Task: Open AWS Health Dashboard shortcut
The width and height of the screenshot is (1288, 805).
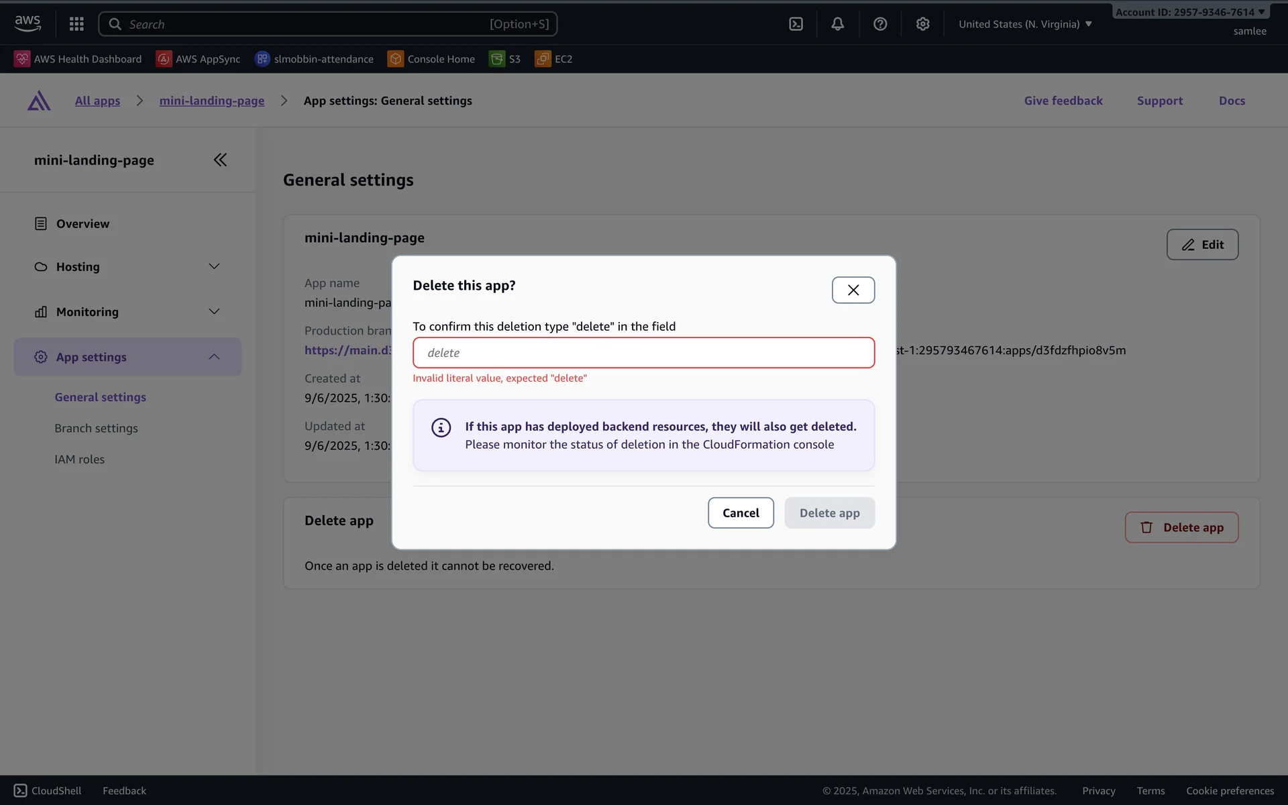Action: [78, 59]
